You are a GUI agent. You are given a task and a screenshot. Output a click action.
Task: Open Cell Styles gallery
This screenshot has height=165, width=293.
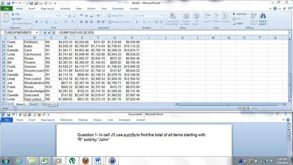pos(196,19)
